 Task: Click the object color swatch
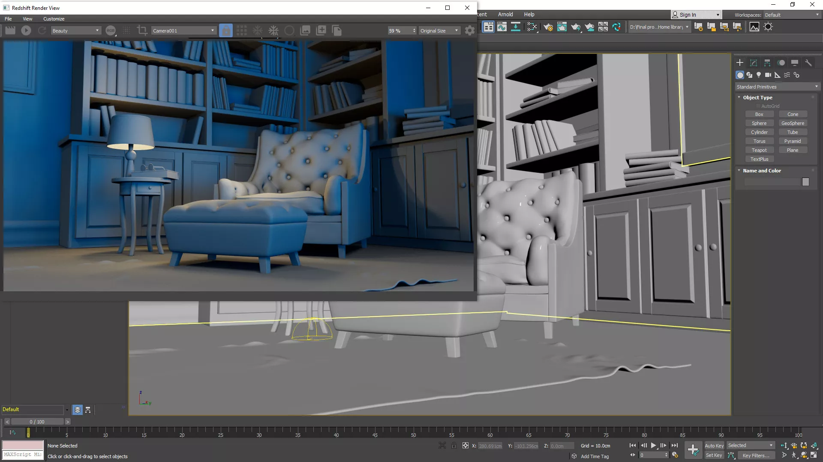(x=805, y=182)
